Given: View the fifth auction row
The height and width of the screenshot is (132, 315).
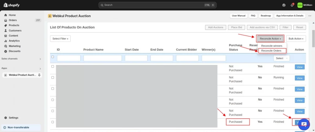Looking at the screenshot, I should [x=300, y=111].
